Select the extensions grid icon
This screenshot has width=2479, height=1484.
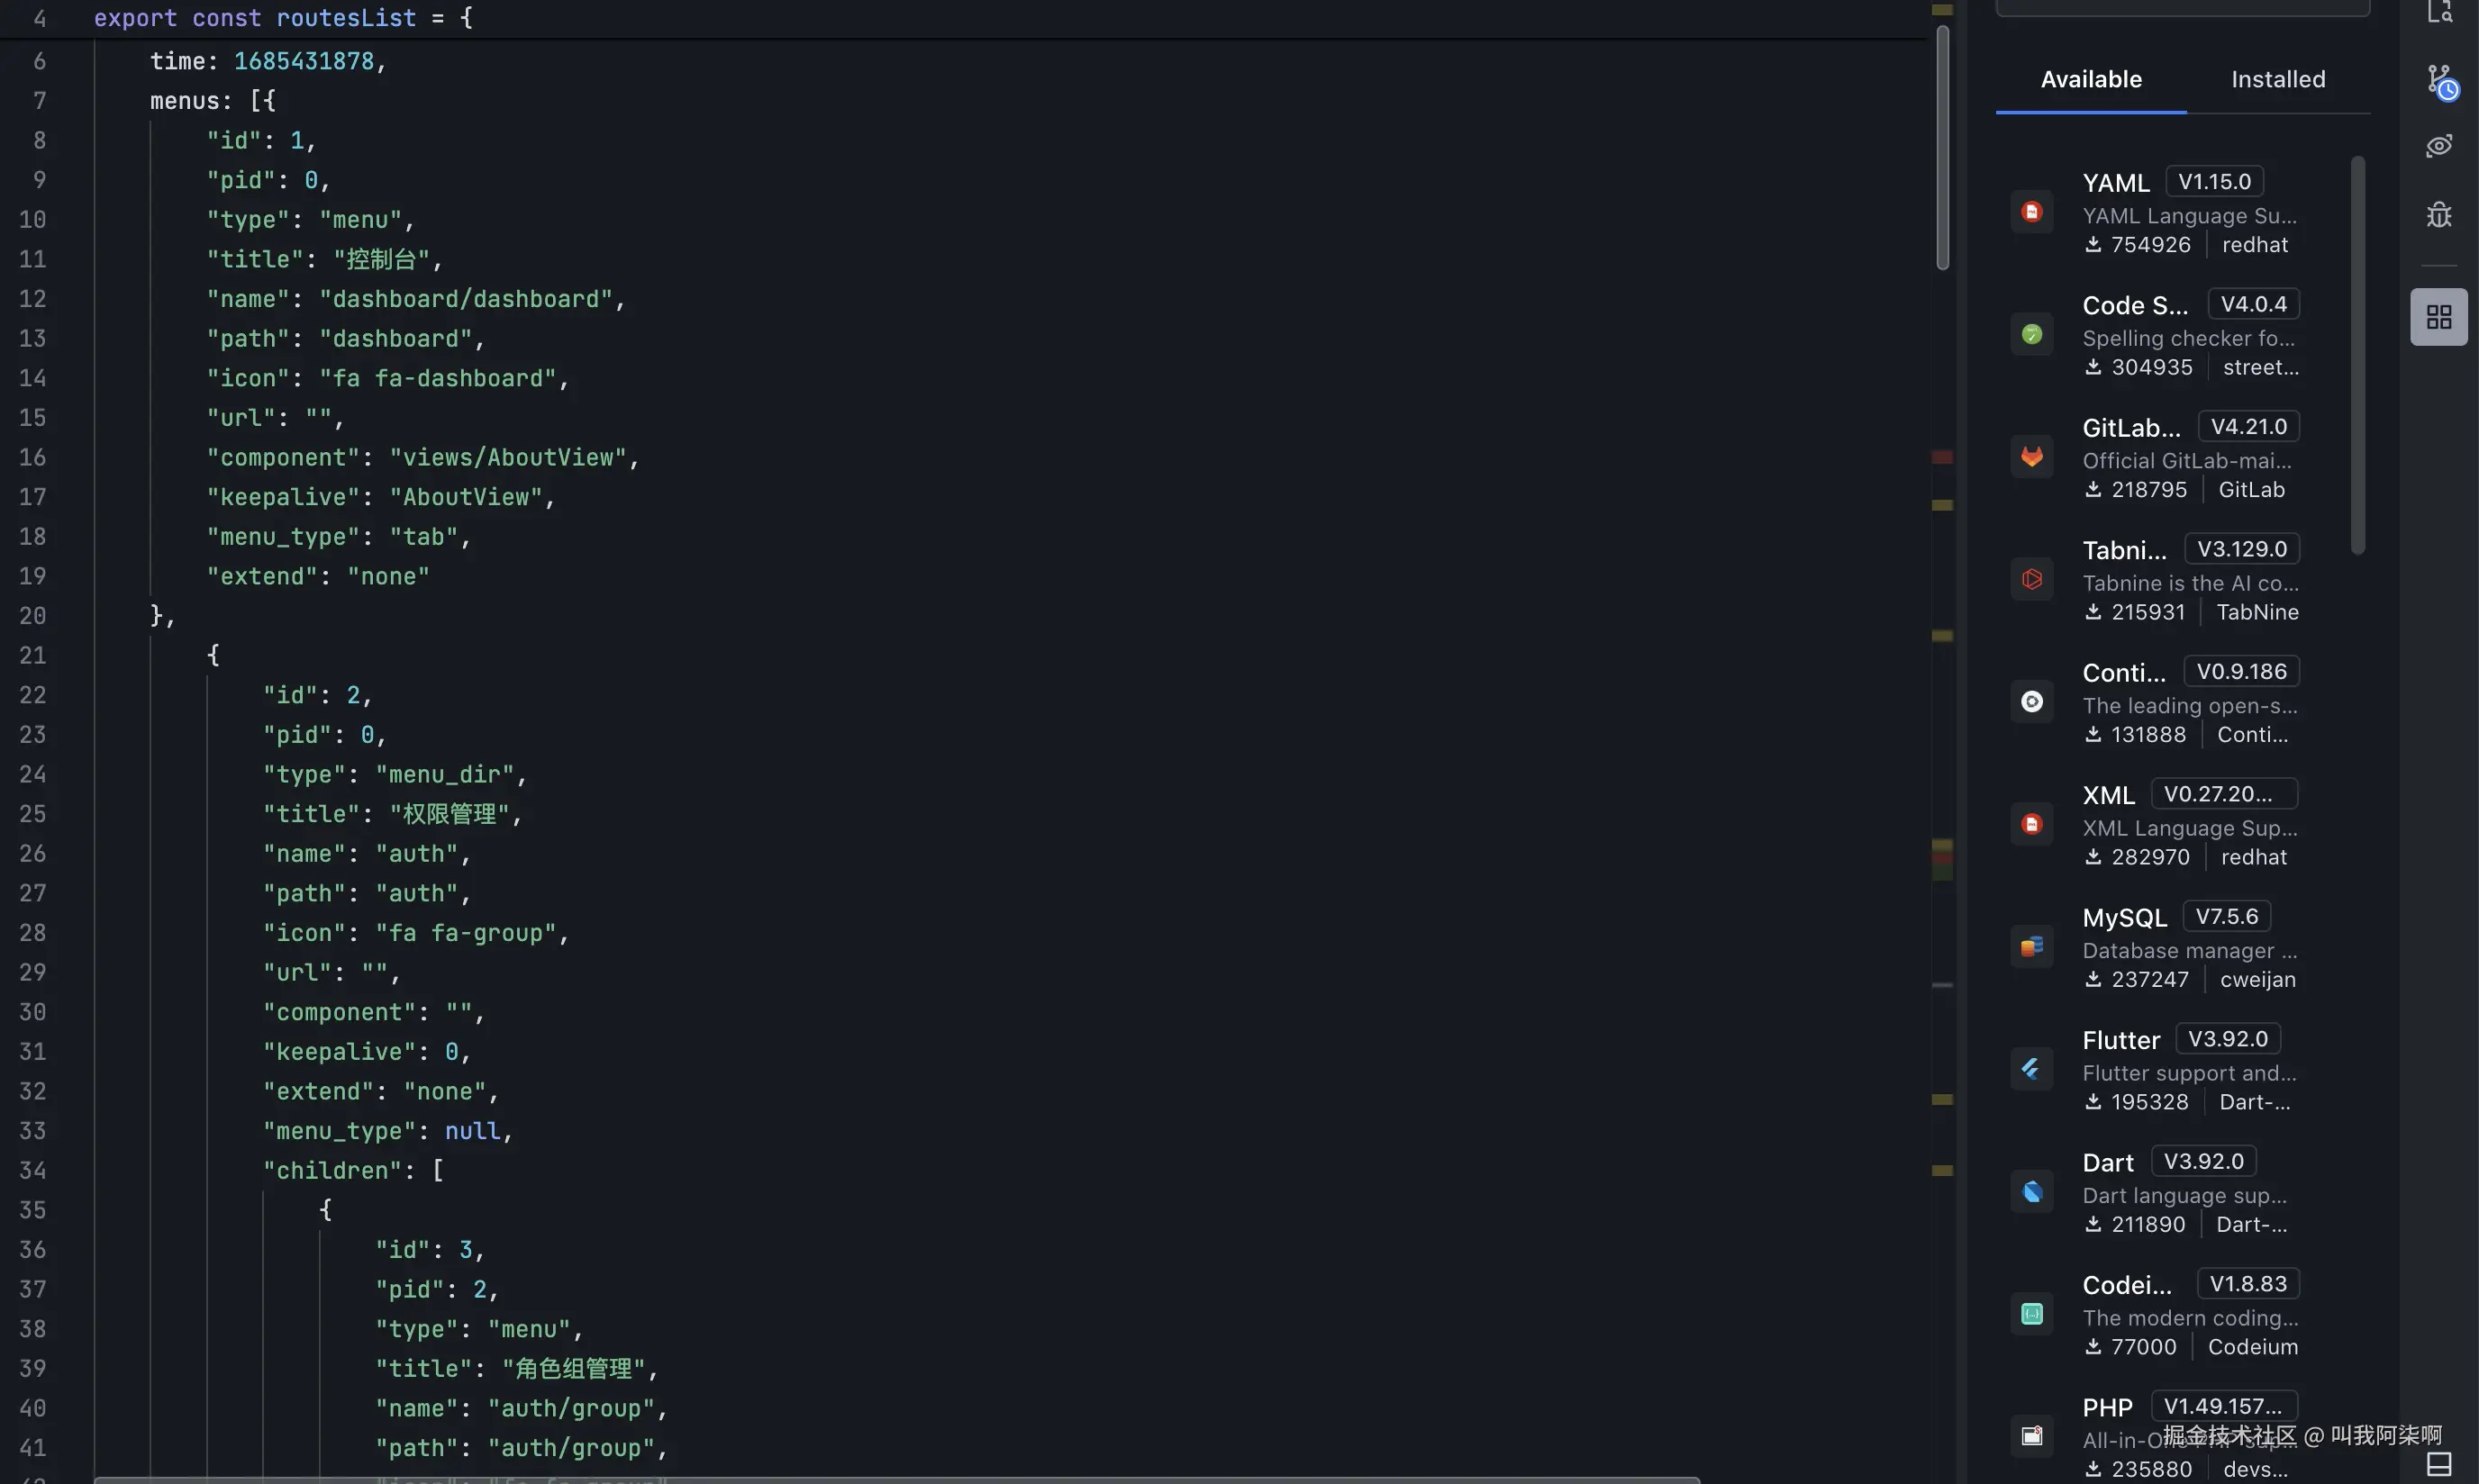pyautogui.click(x=2439, y=317)
